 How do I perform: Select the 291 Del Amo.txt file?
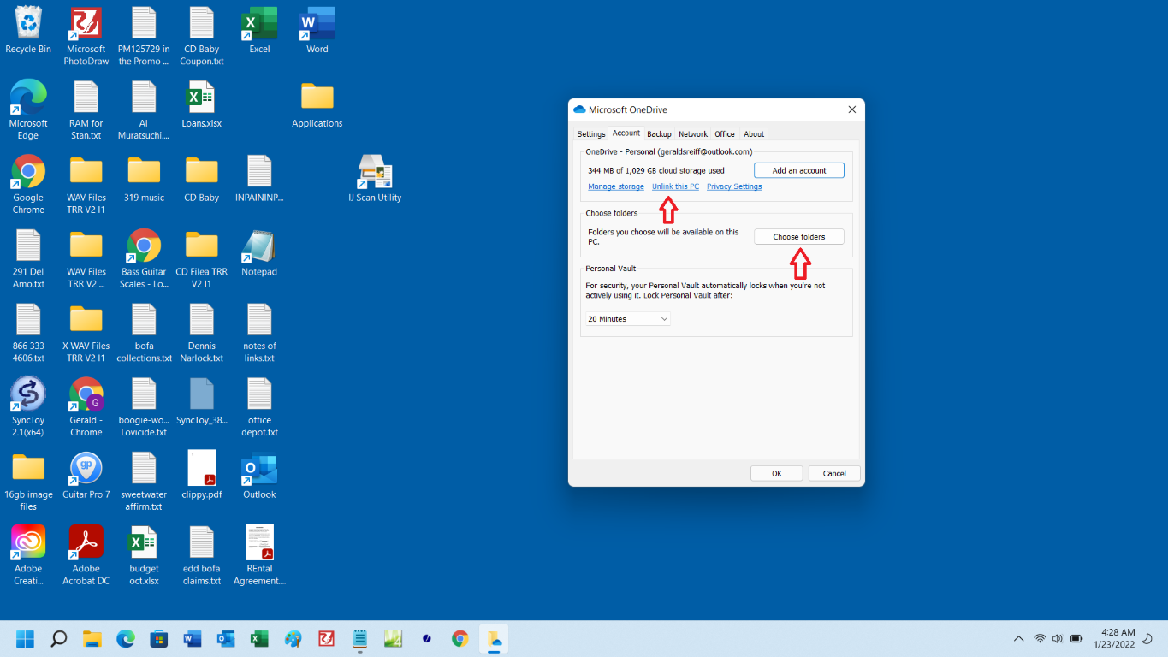[28, 259]
